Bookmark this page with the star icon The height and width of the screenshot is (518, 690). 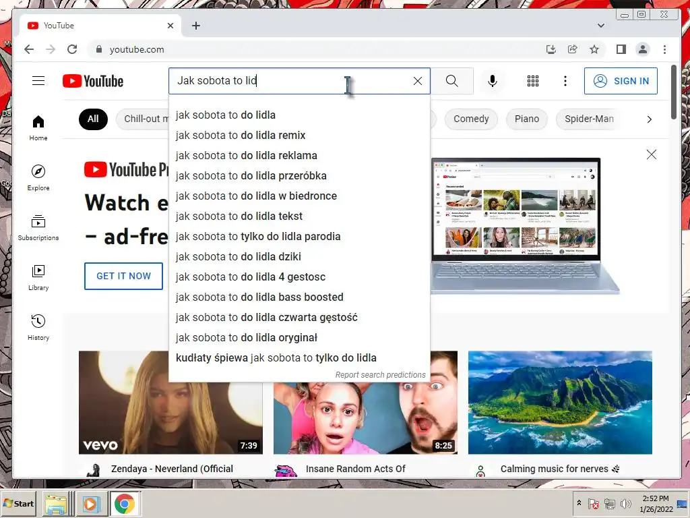tap(594, 49)
